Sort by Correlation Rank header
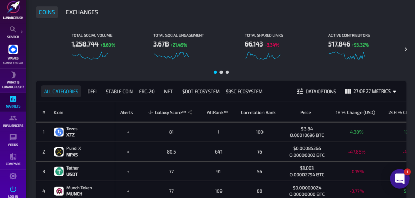Viewport: 415px width, 198px height. pos(258,112)
